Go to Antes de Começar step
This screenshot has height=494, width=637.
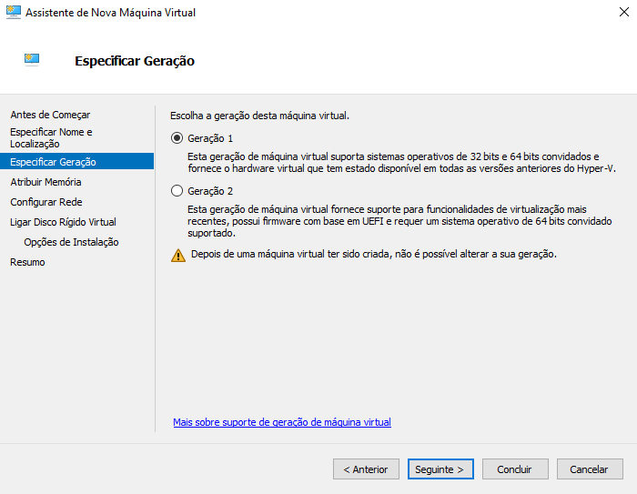50,115
